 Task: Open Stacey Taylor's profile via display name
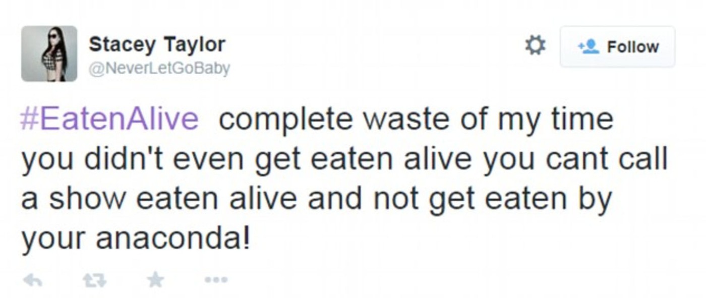(157, 45)
